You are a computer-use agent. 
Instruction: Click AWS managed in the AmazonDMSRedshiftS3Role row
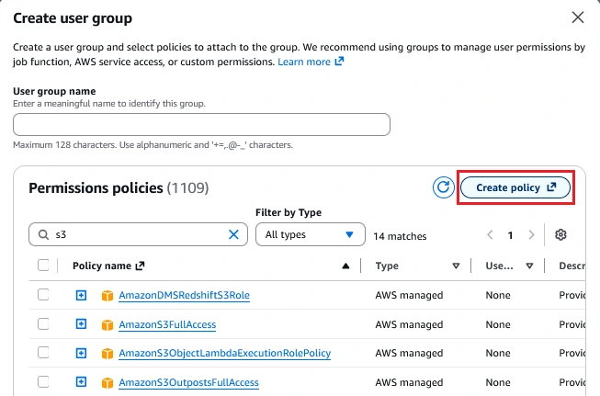409,295
